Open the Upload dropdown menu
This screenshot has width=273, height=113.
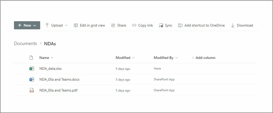coord(66,25)
